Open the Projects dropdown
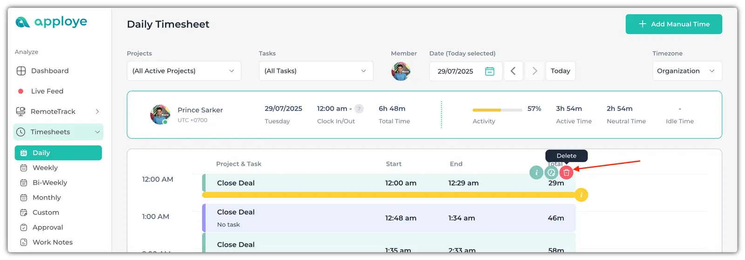The width and height of the screenshot is (745, 260). [x=184, y=71]
